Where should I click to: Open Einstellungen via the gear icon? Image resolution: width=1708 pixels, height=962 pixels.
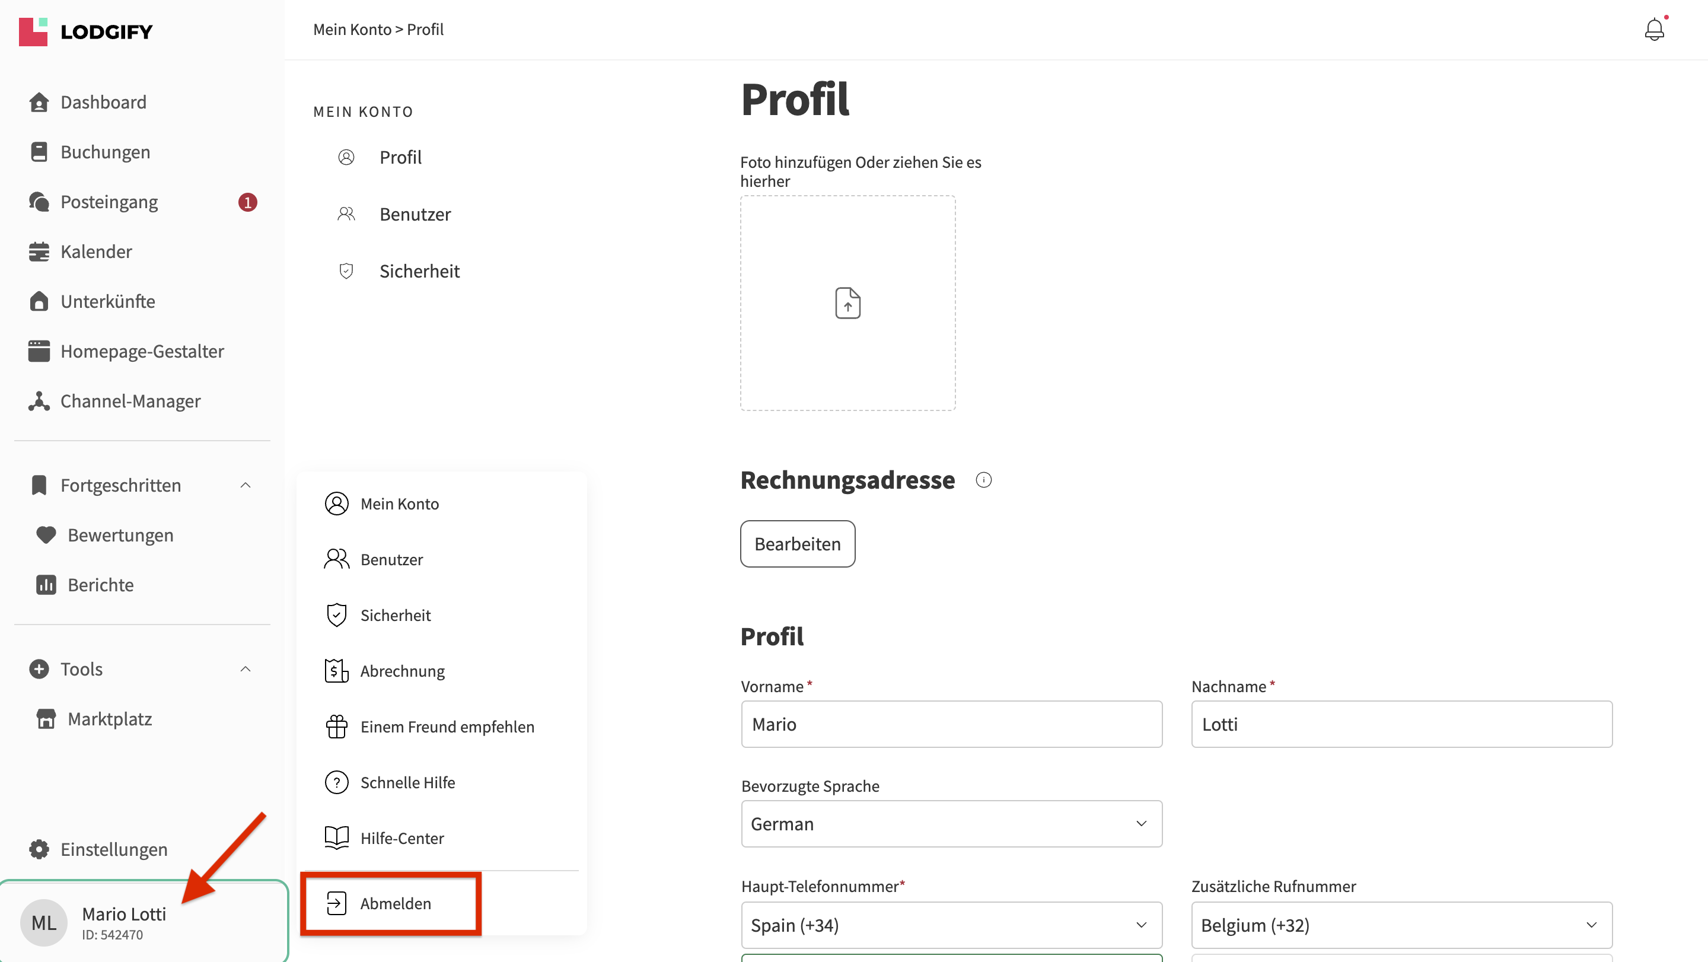point(39,849)
